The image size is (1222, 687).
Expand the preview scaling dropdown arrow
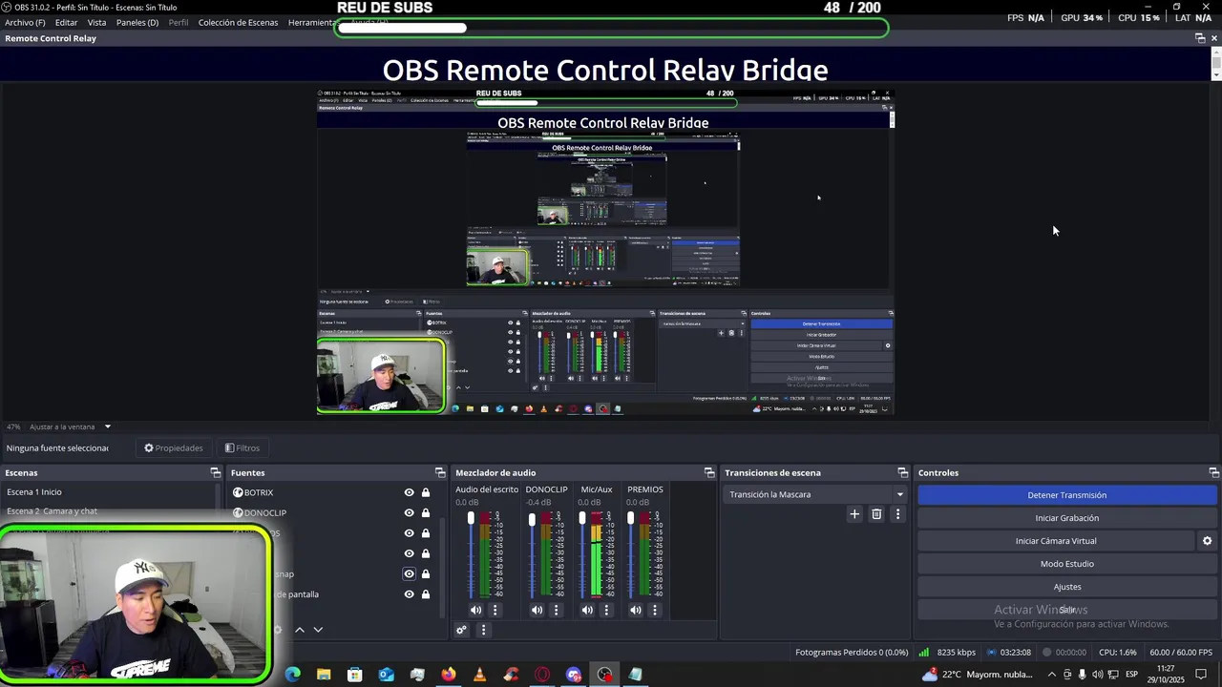(x=108, y=427)
